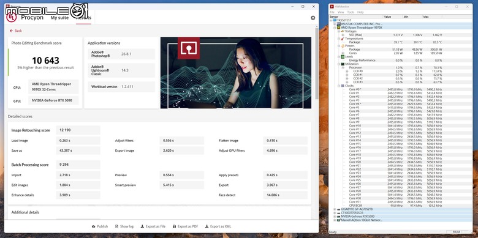Collapse the Voltages group
This screenshot has width=478, height=238.
338,31
